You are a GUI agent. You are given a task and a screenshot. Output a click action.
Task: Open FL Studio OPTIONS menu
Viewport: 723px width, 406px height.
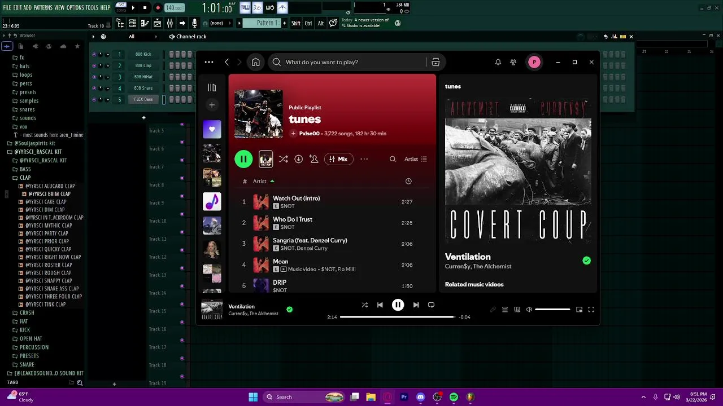[x=75, y=8]
